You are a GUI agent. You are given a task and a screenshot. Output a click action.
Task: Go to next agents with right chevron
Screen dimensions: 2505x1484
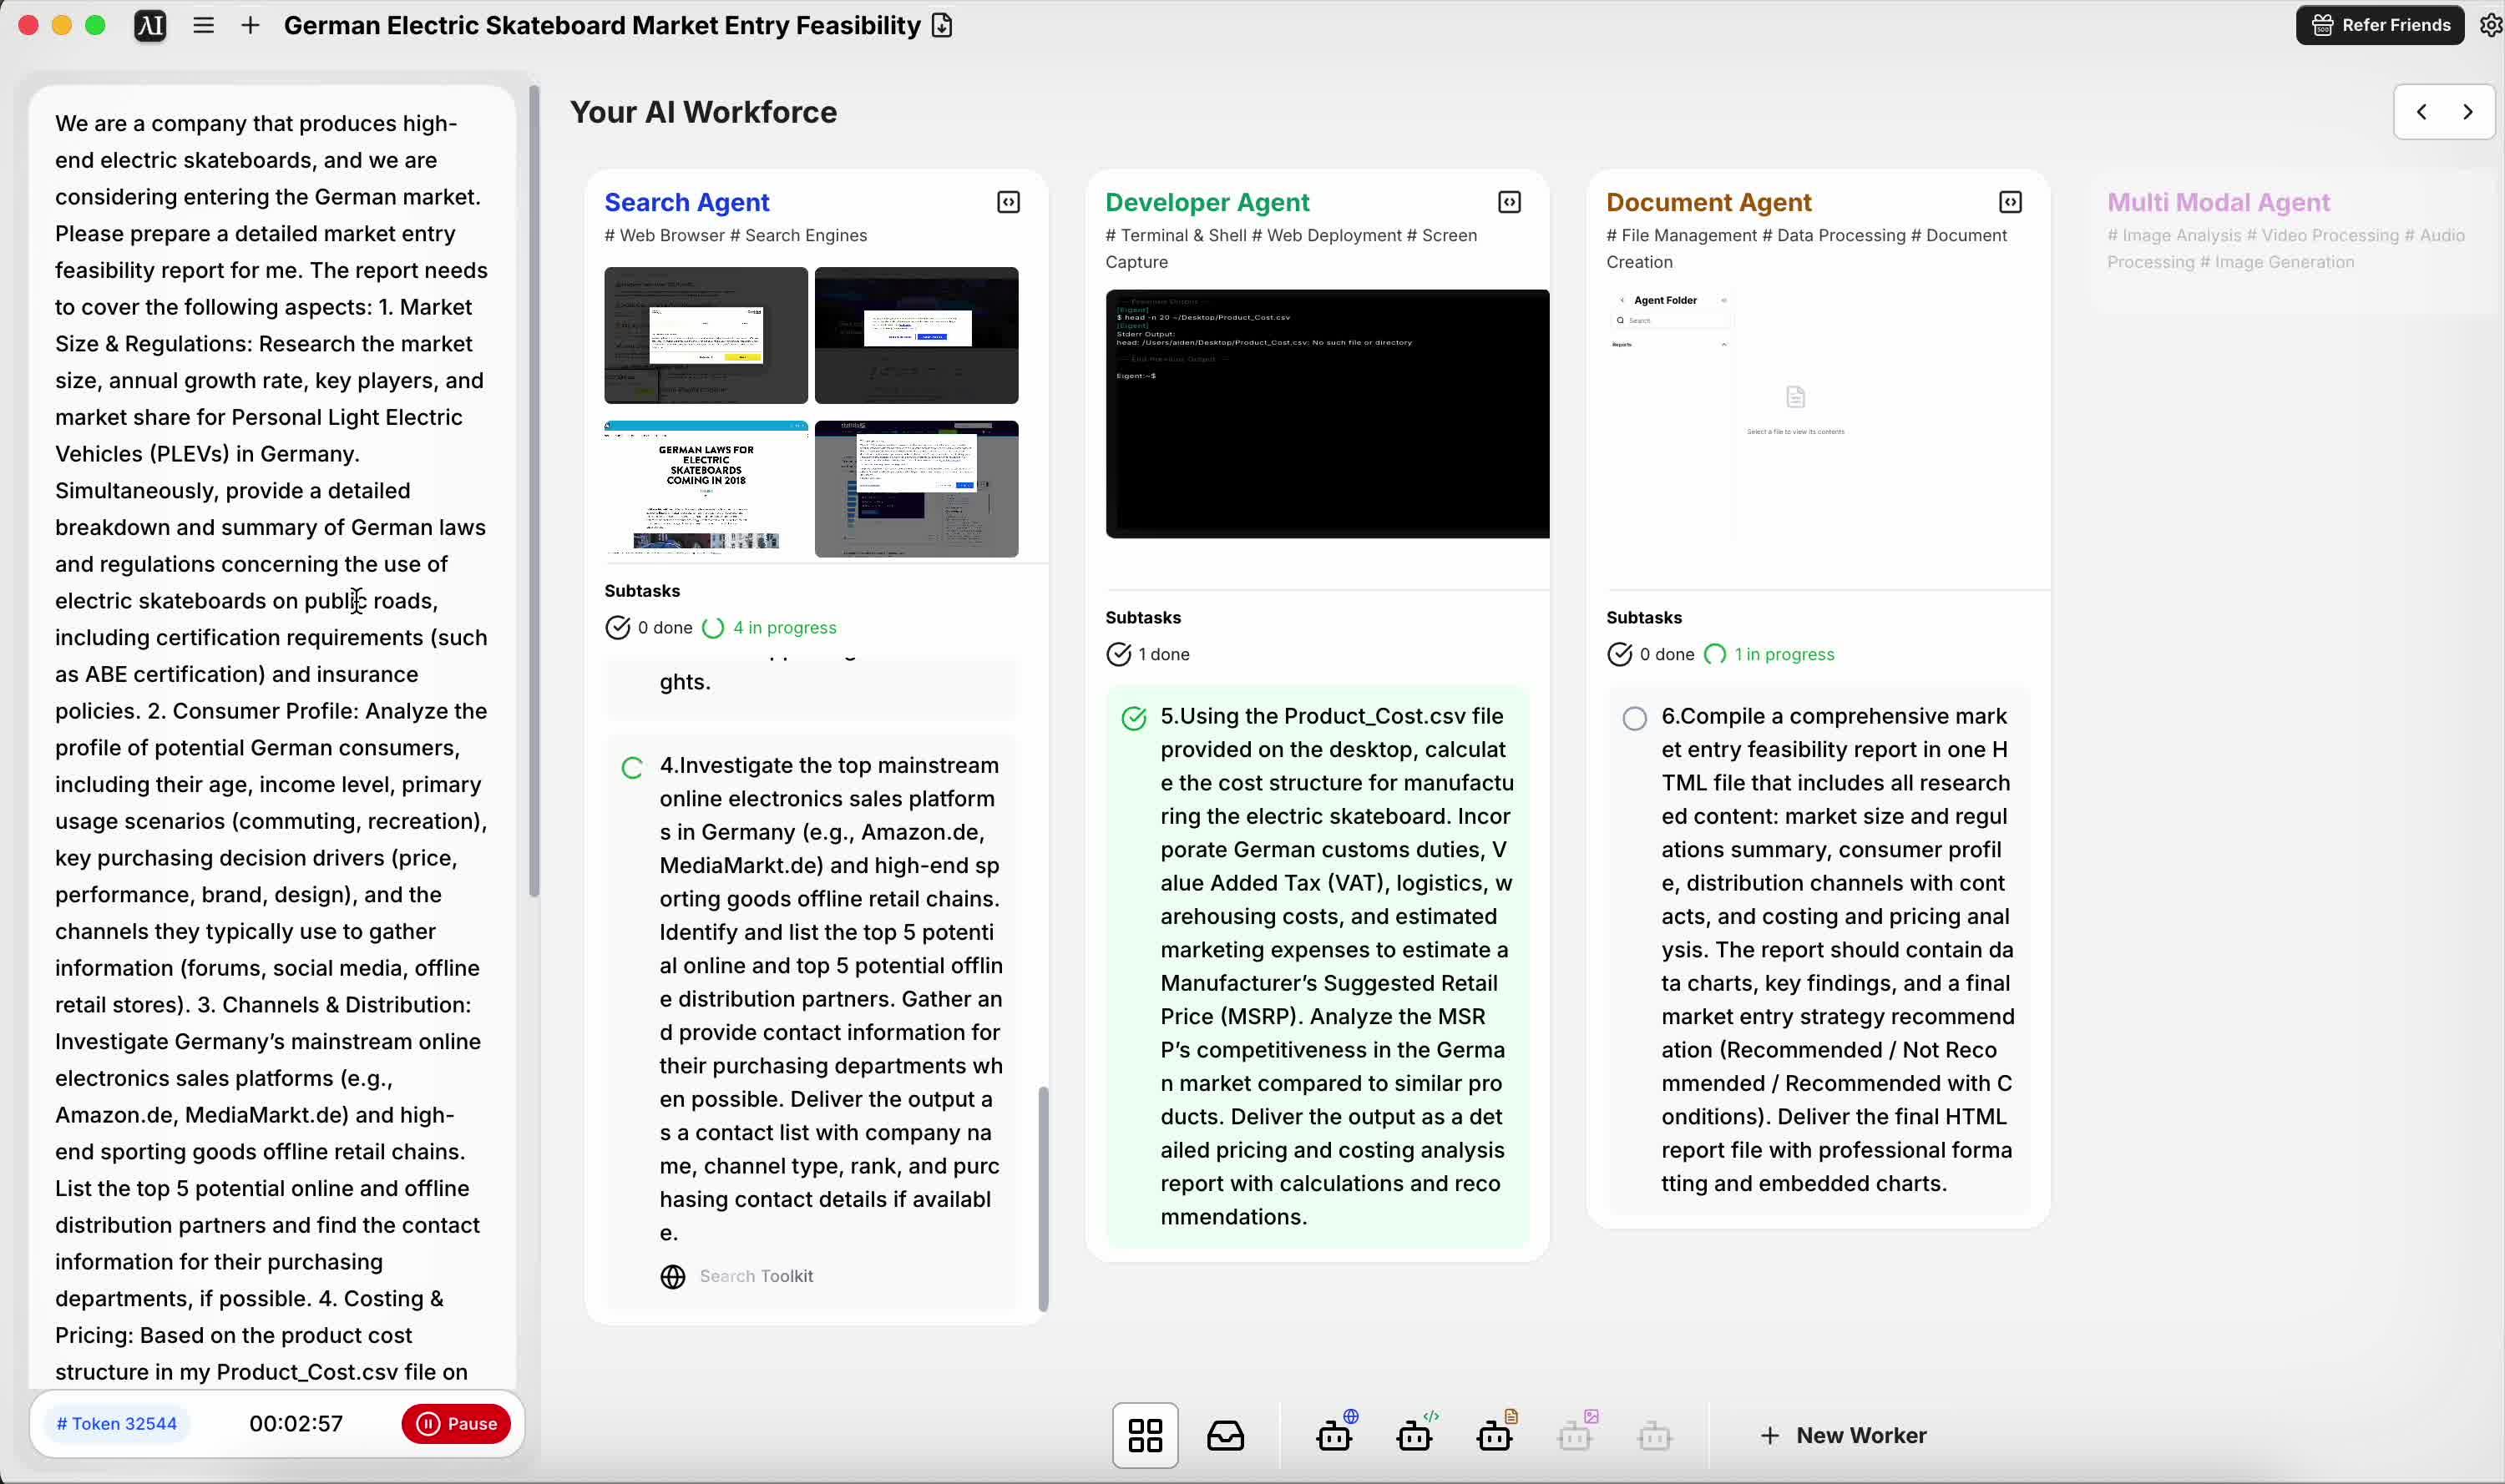pos(2468,112)
